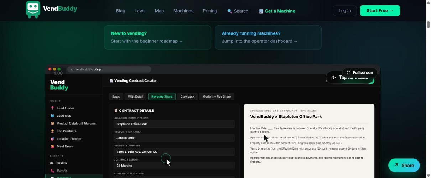Expand demo video to Fullscreen
This screenshot has width=431, height=178.
point(360,73)
